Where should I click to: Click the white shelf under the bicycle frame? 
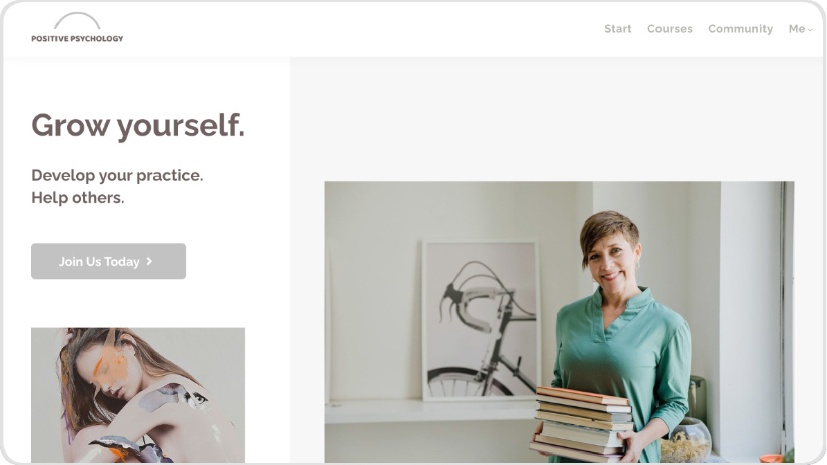(430, 411)
